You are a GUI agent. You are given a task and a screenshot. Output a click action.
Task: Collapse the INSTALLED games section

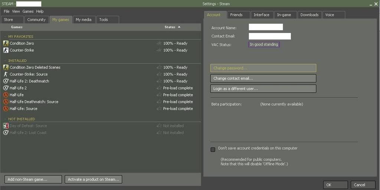[x=5, y=61]
